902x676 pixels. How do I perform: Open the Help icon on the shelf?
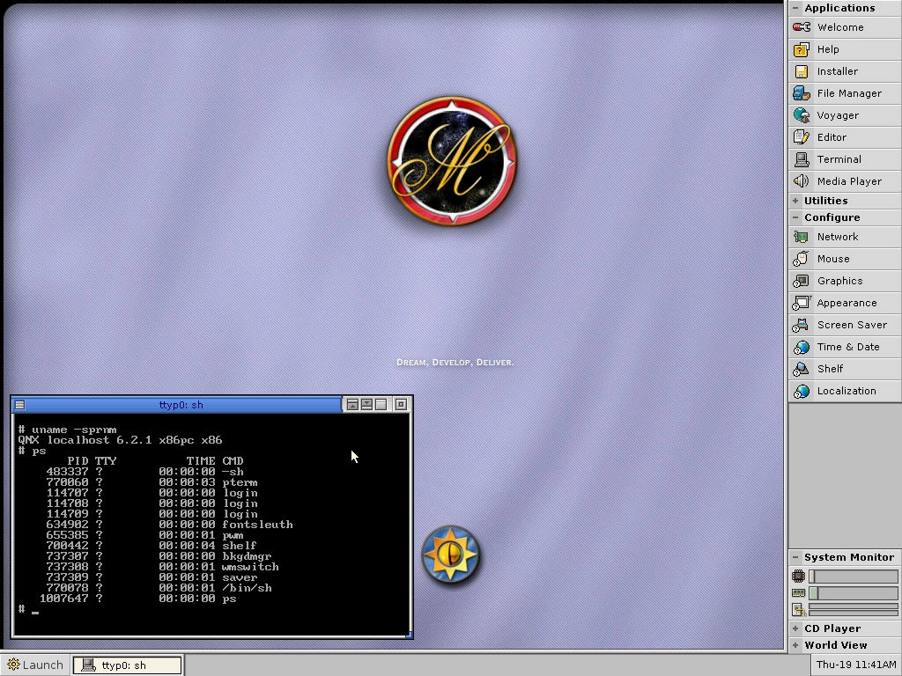click(x=802, y=49)
